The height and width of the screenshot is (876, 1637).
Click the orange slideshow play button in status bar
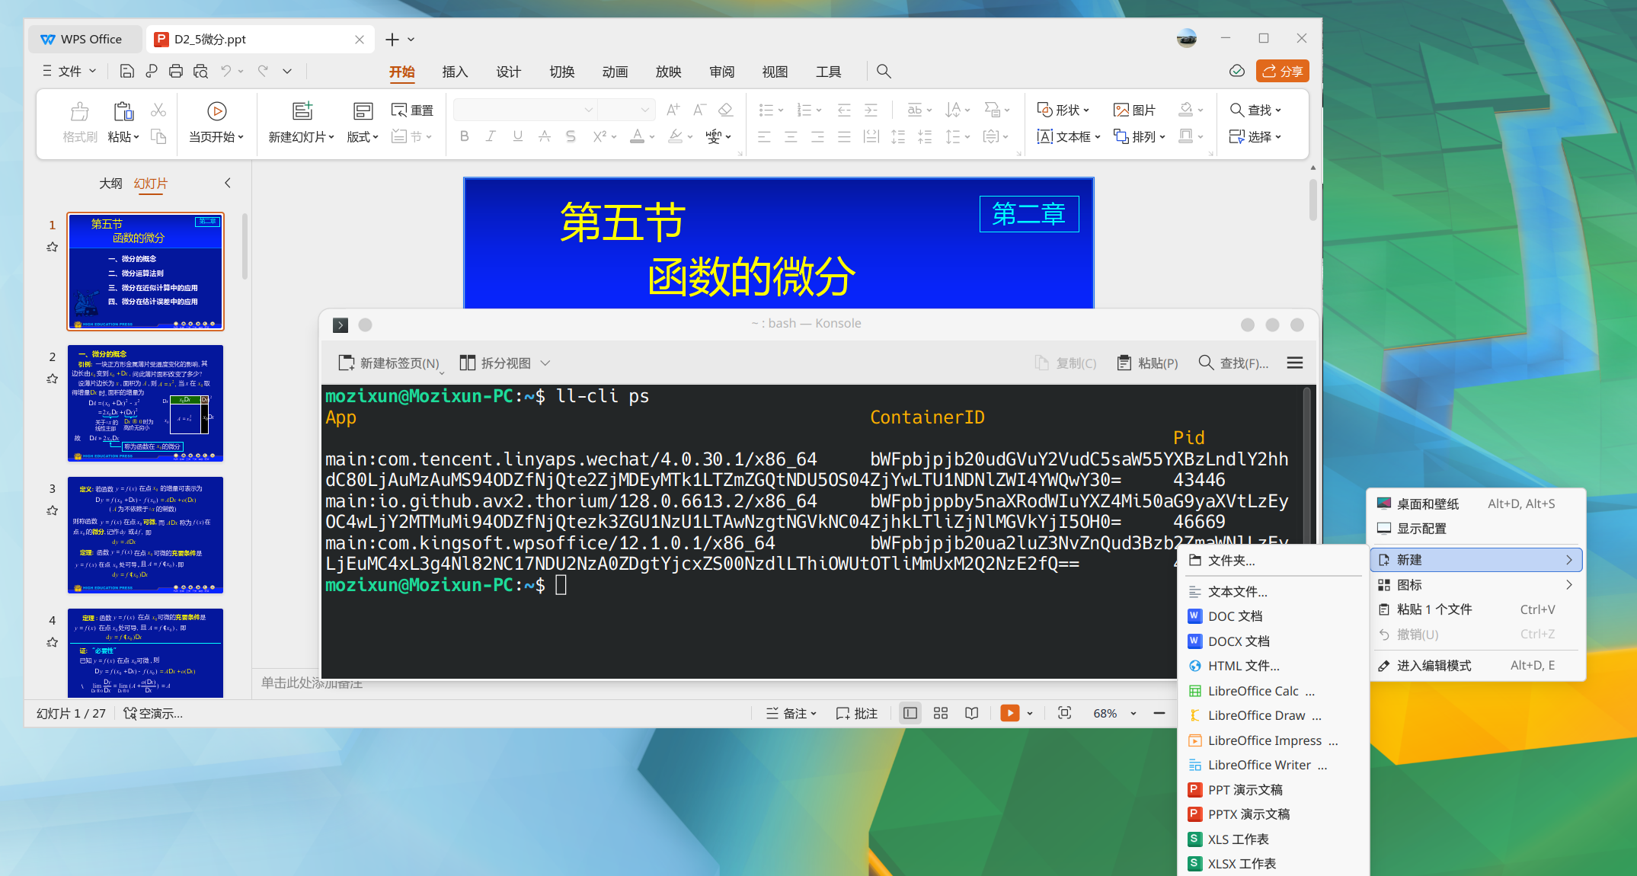[x=1010, y=713]
